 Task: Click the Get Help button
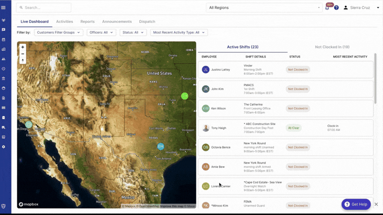coord(356,204)
